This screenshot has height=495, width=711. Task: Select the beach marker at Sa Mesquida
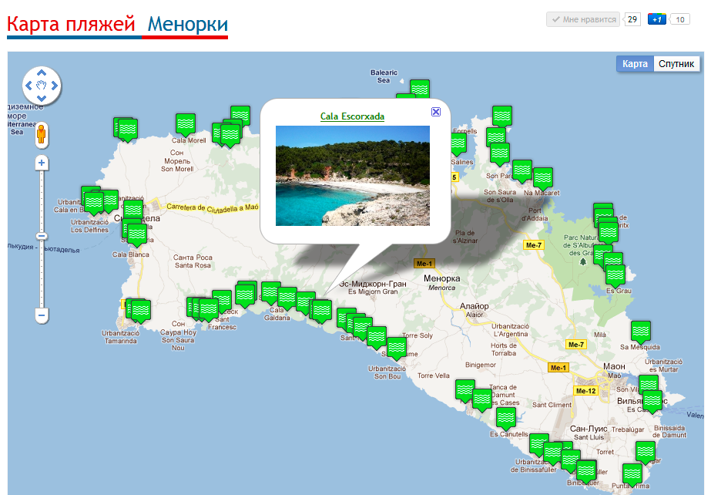pos(641,332)
